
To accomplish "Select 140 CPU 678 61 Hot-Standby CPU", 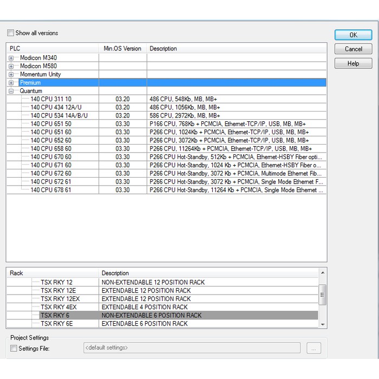I will click(51, 190).
